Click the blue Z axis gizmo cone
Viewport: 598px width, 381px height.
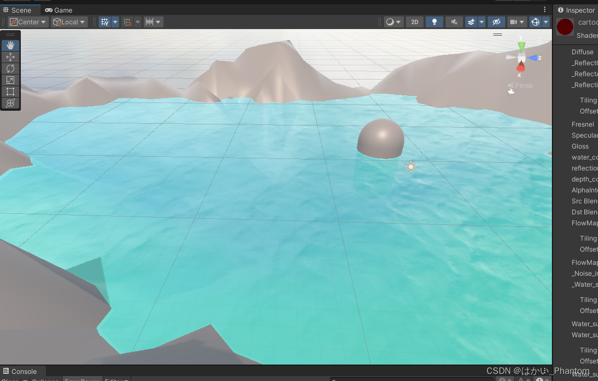(533, 58)
